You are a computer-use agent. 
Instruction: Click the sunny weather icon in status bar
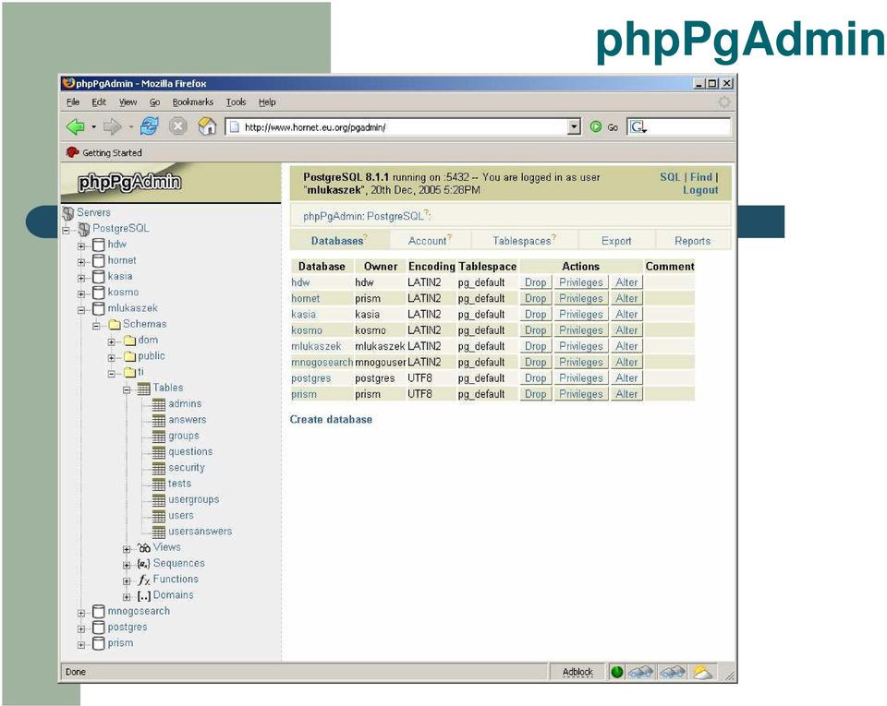702,672
